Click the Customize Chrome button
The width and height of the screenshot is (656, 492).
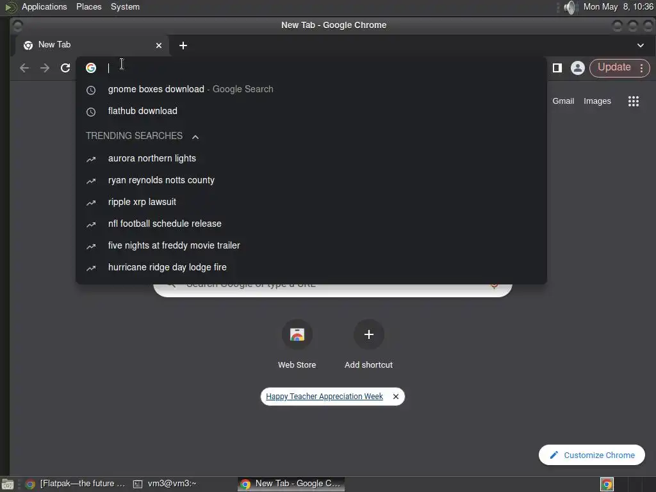pyautogui.click(x=591, y=455)
